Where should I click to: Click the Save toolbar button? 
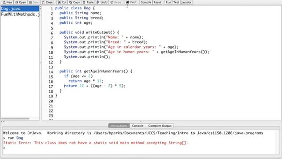[33, 2]
